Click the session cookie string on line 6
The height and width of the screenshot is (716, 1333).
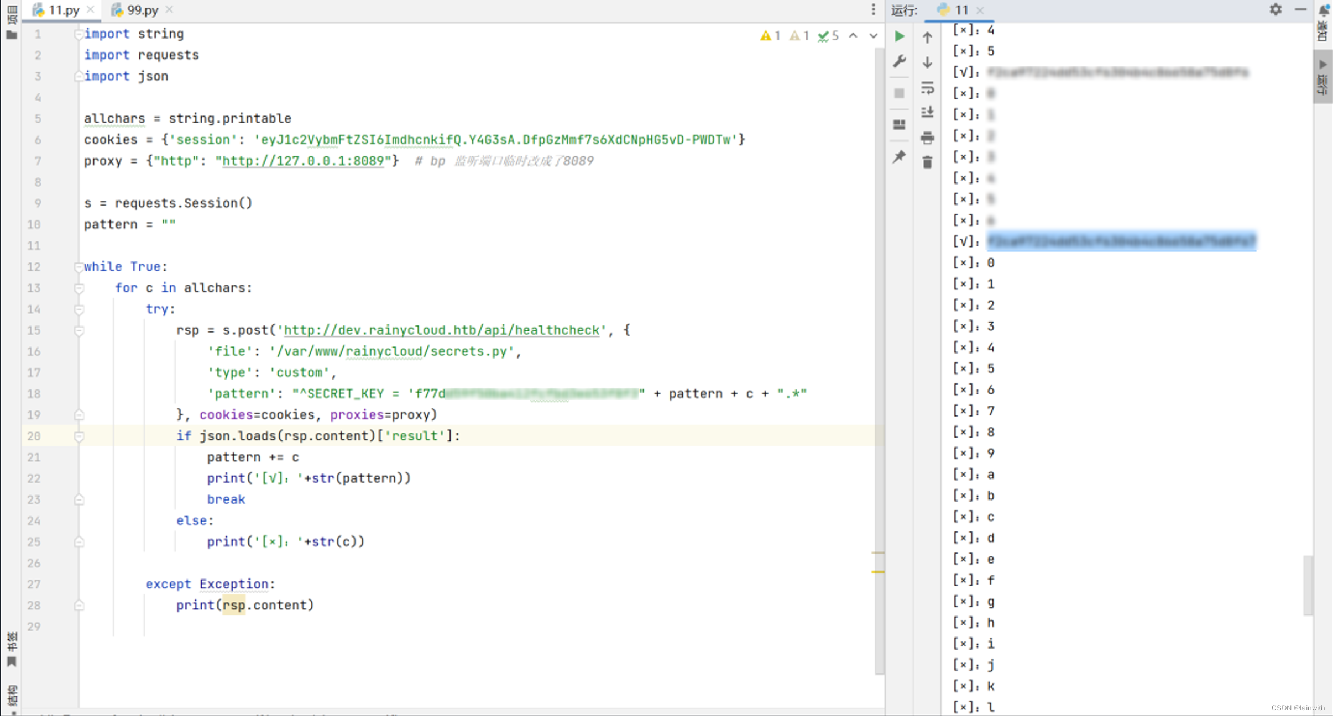tap(499, 140)
